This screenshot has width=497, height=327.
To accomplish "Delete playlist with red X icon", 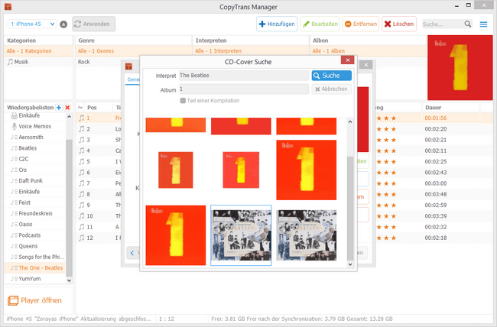I will (67, 108).
